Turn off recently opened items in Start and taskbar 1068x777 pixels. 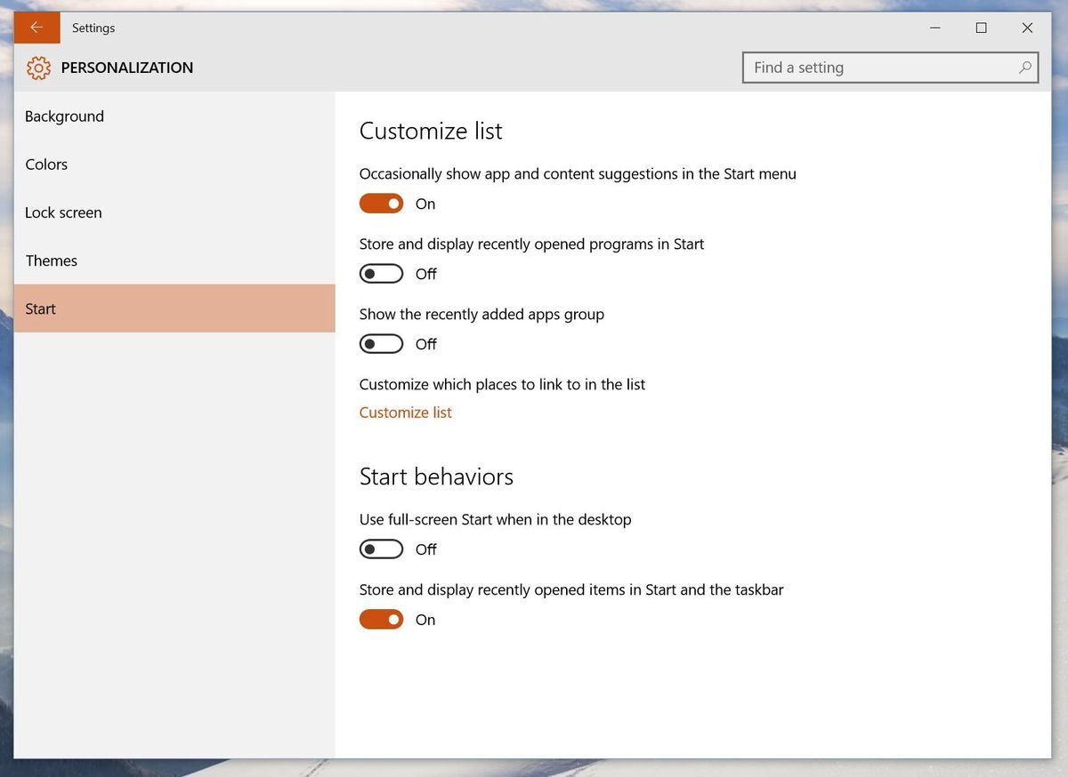[x=381, y=619]
